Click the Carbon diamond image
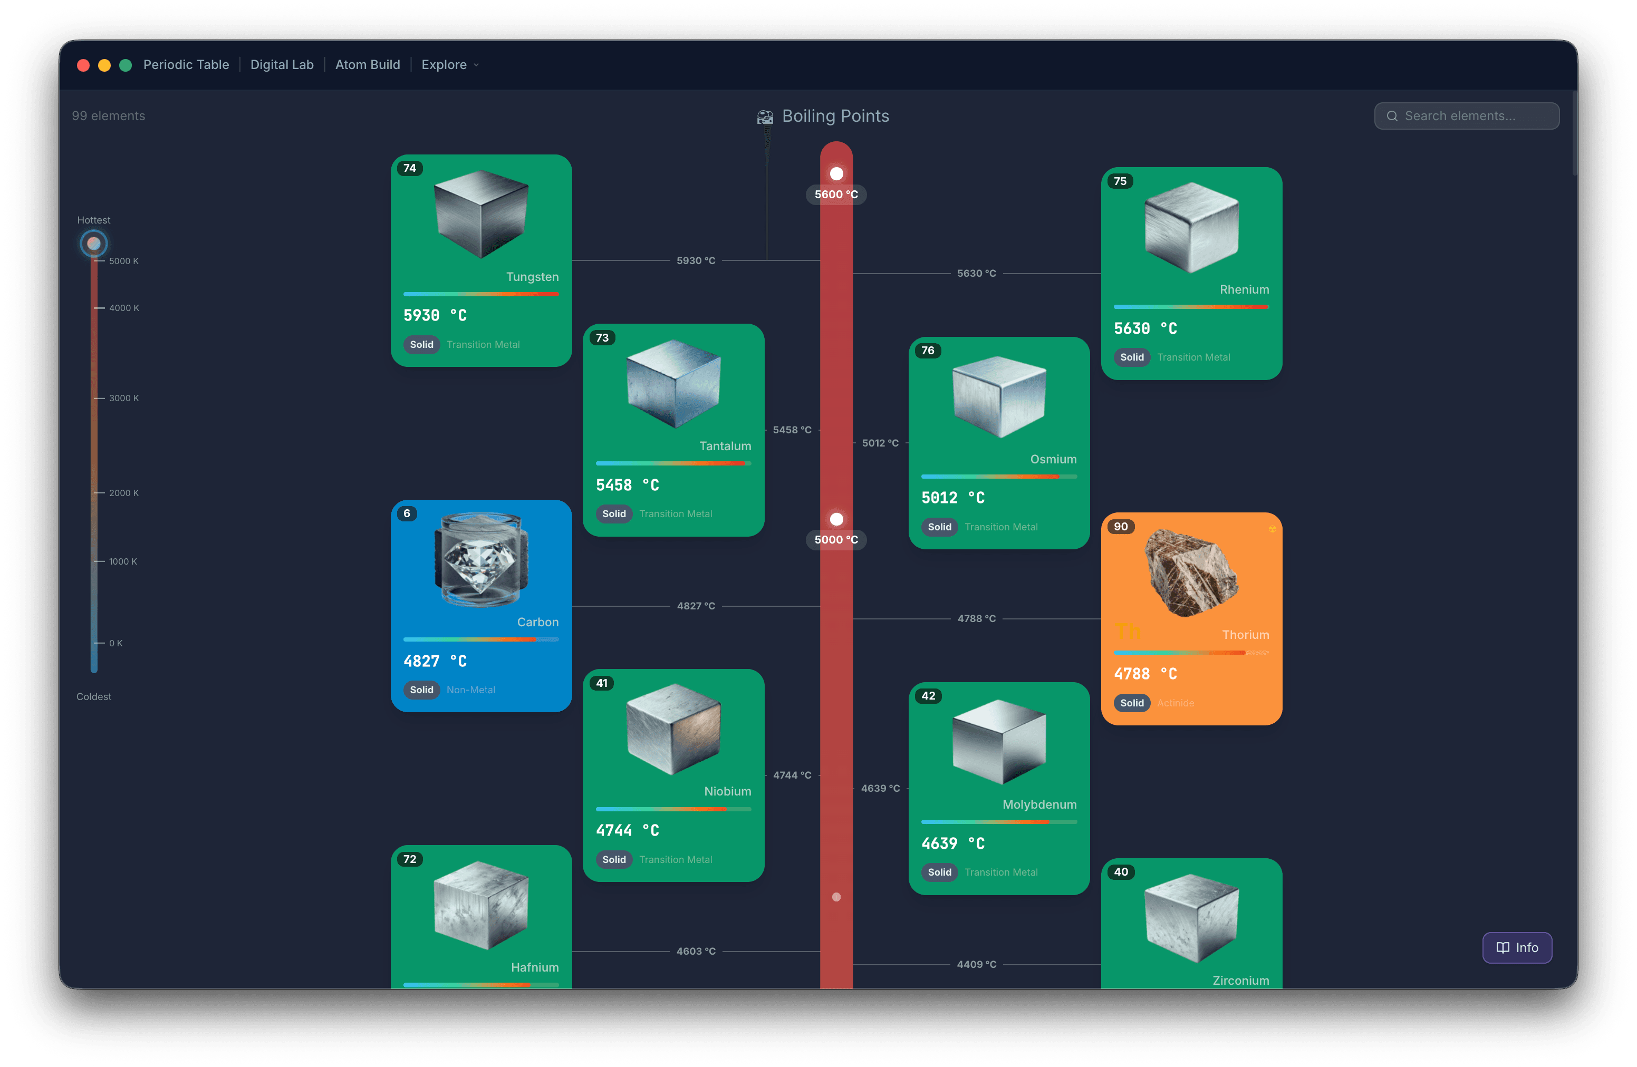Screen dimensions: 1637x1067 point(481,559)
